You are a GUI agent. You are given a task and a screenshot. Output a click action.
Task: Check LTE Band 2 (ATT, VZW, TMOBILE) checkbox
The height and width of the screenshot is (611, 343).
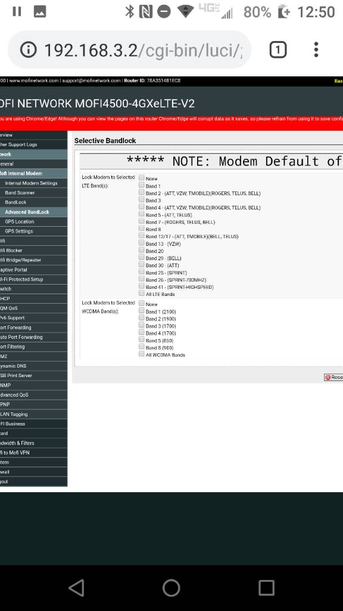coord(142,192)
